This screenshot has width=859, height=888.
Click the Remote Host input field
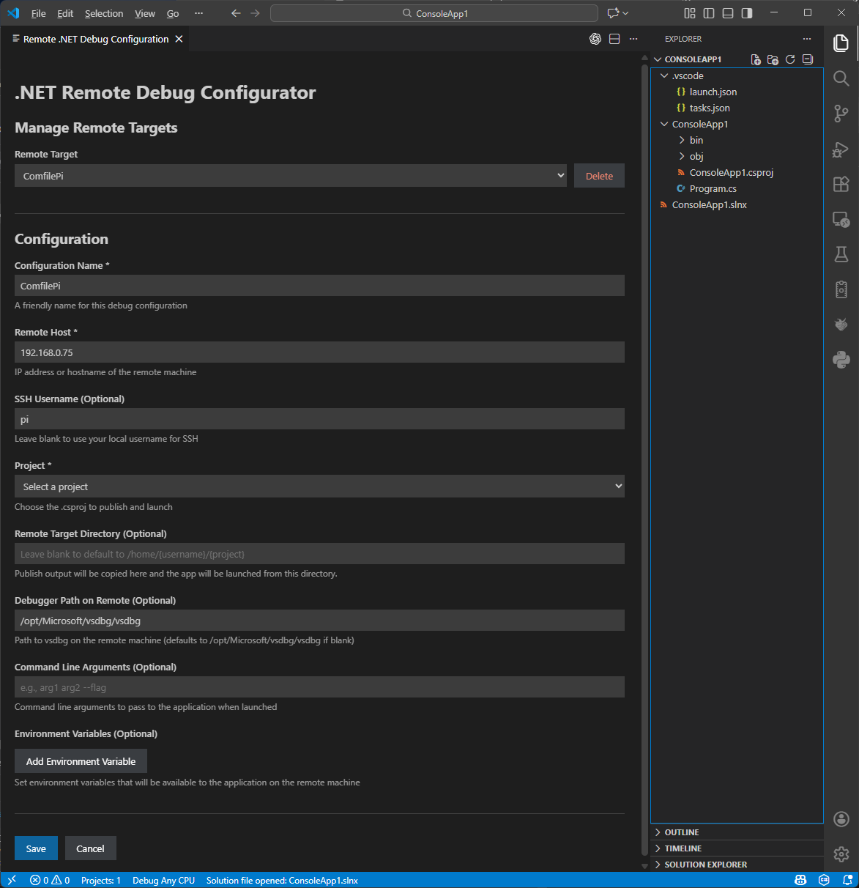319,352
